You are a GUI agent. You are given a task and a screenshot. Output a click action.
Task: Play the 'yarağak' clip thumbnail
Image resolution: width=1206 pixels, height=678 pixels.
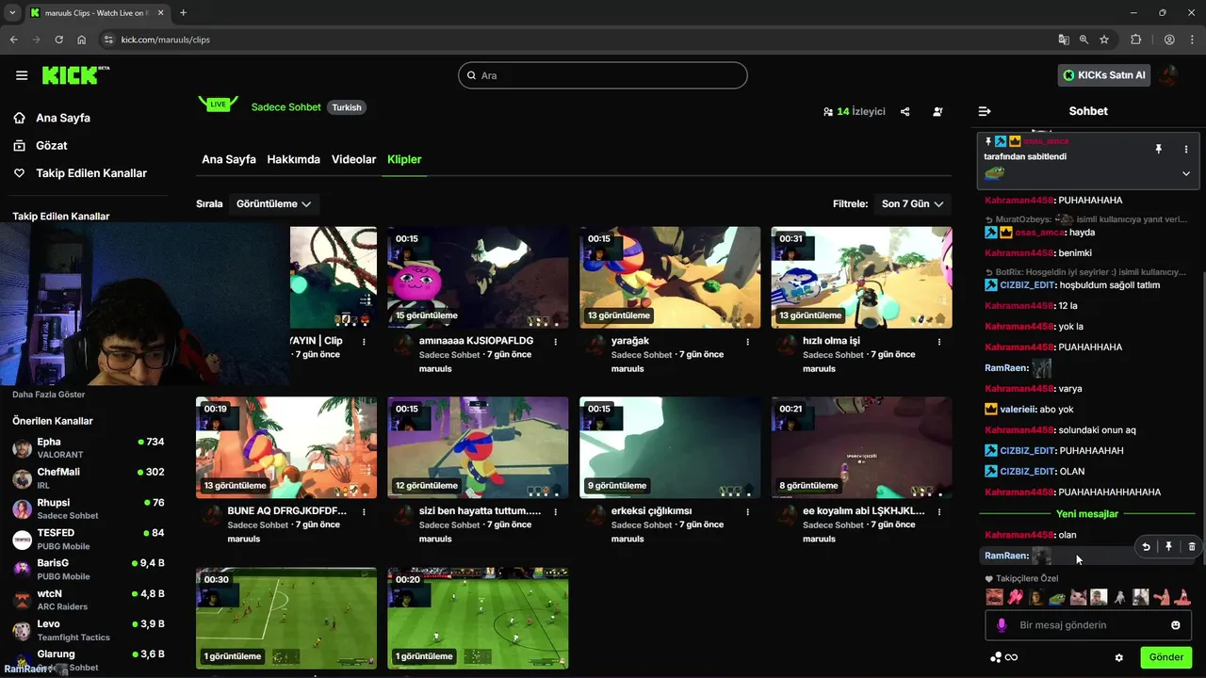[x=670, y=277]
